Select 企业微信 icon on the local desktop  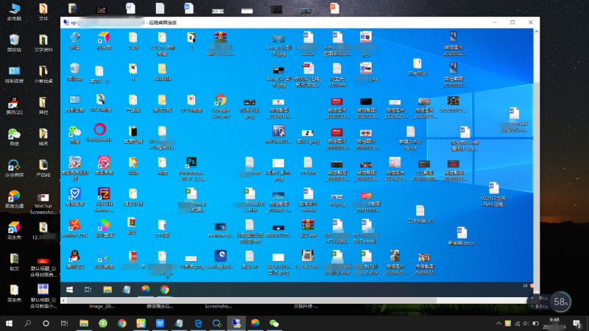(14, 165)
